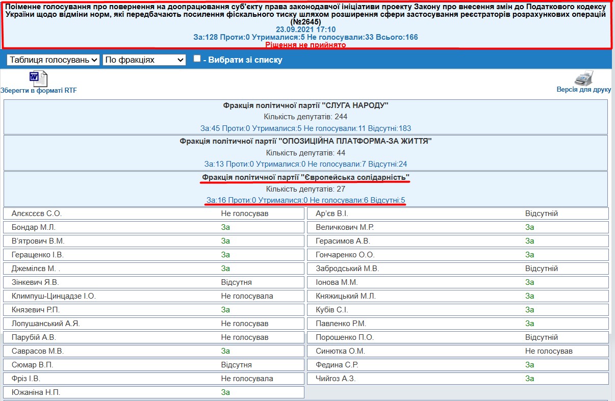Click 'Версія для друку' link
The height and width of the screenshot is (401, 615).
584,90
